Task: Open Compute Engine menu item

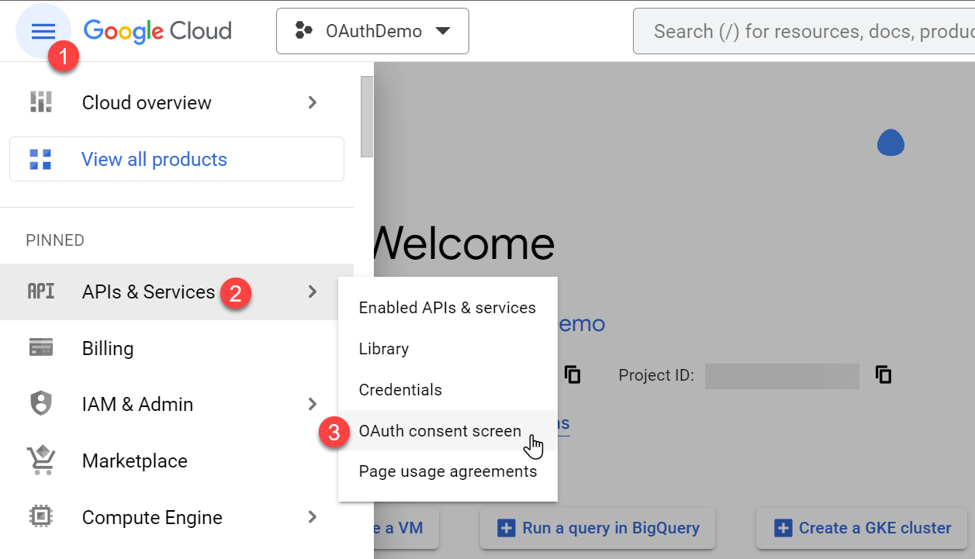Action: [x=177, y=517]
